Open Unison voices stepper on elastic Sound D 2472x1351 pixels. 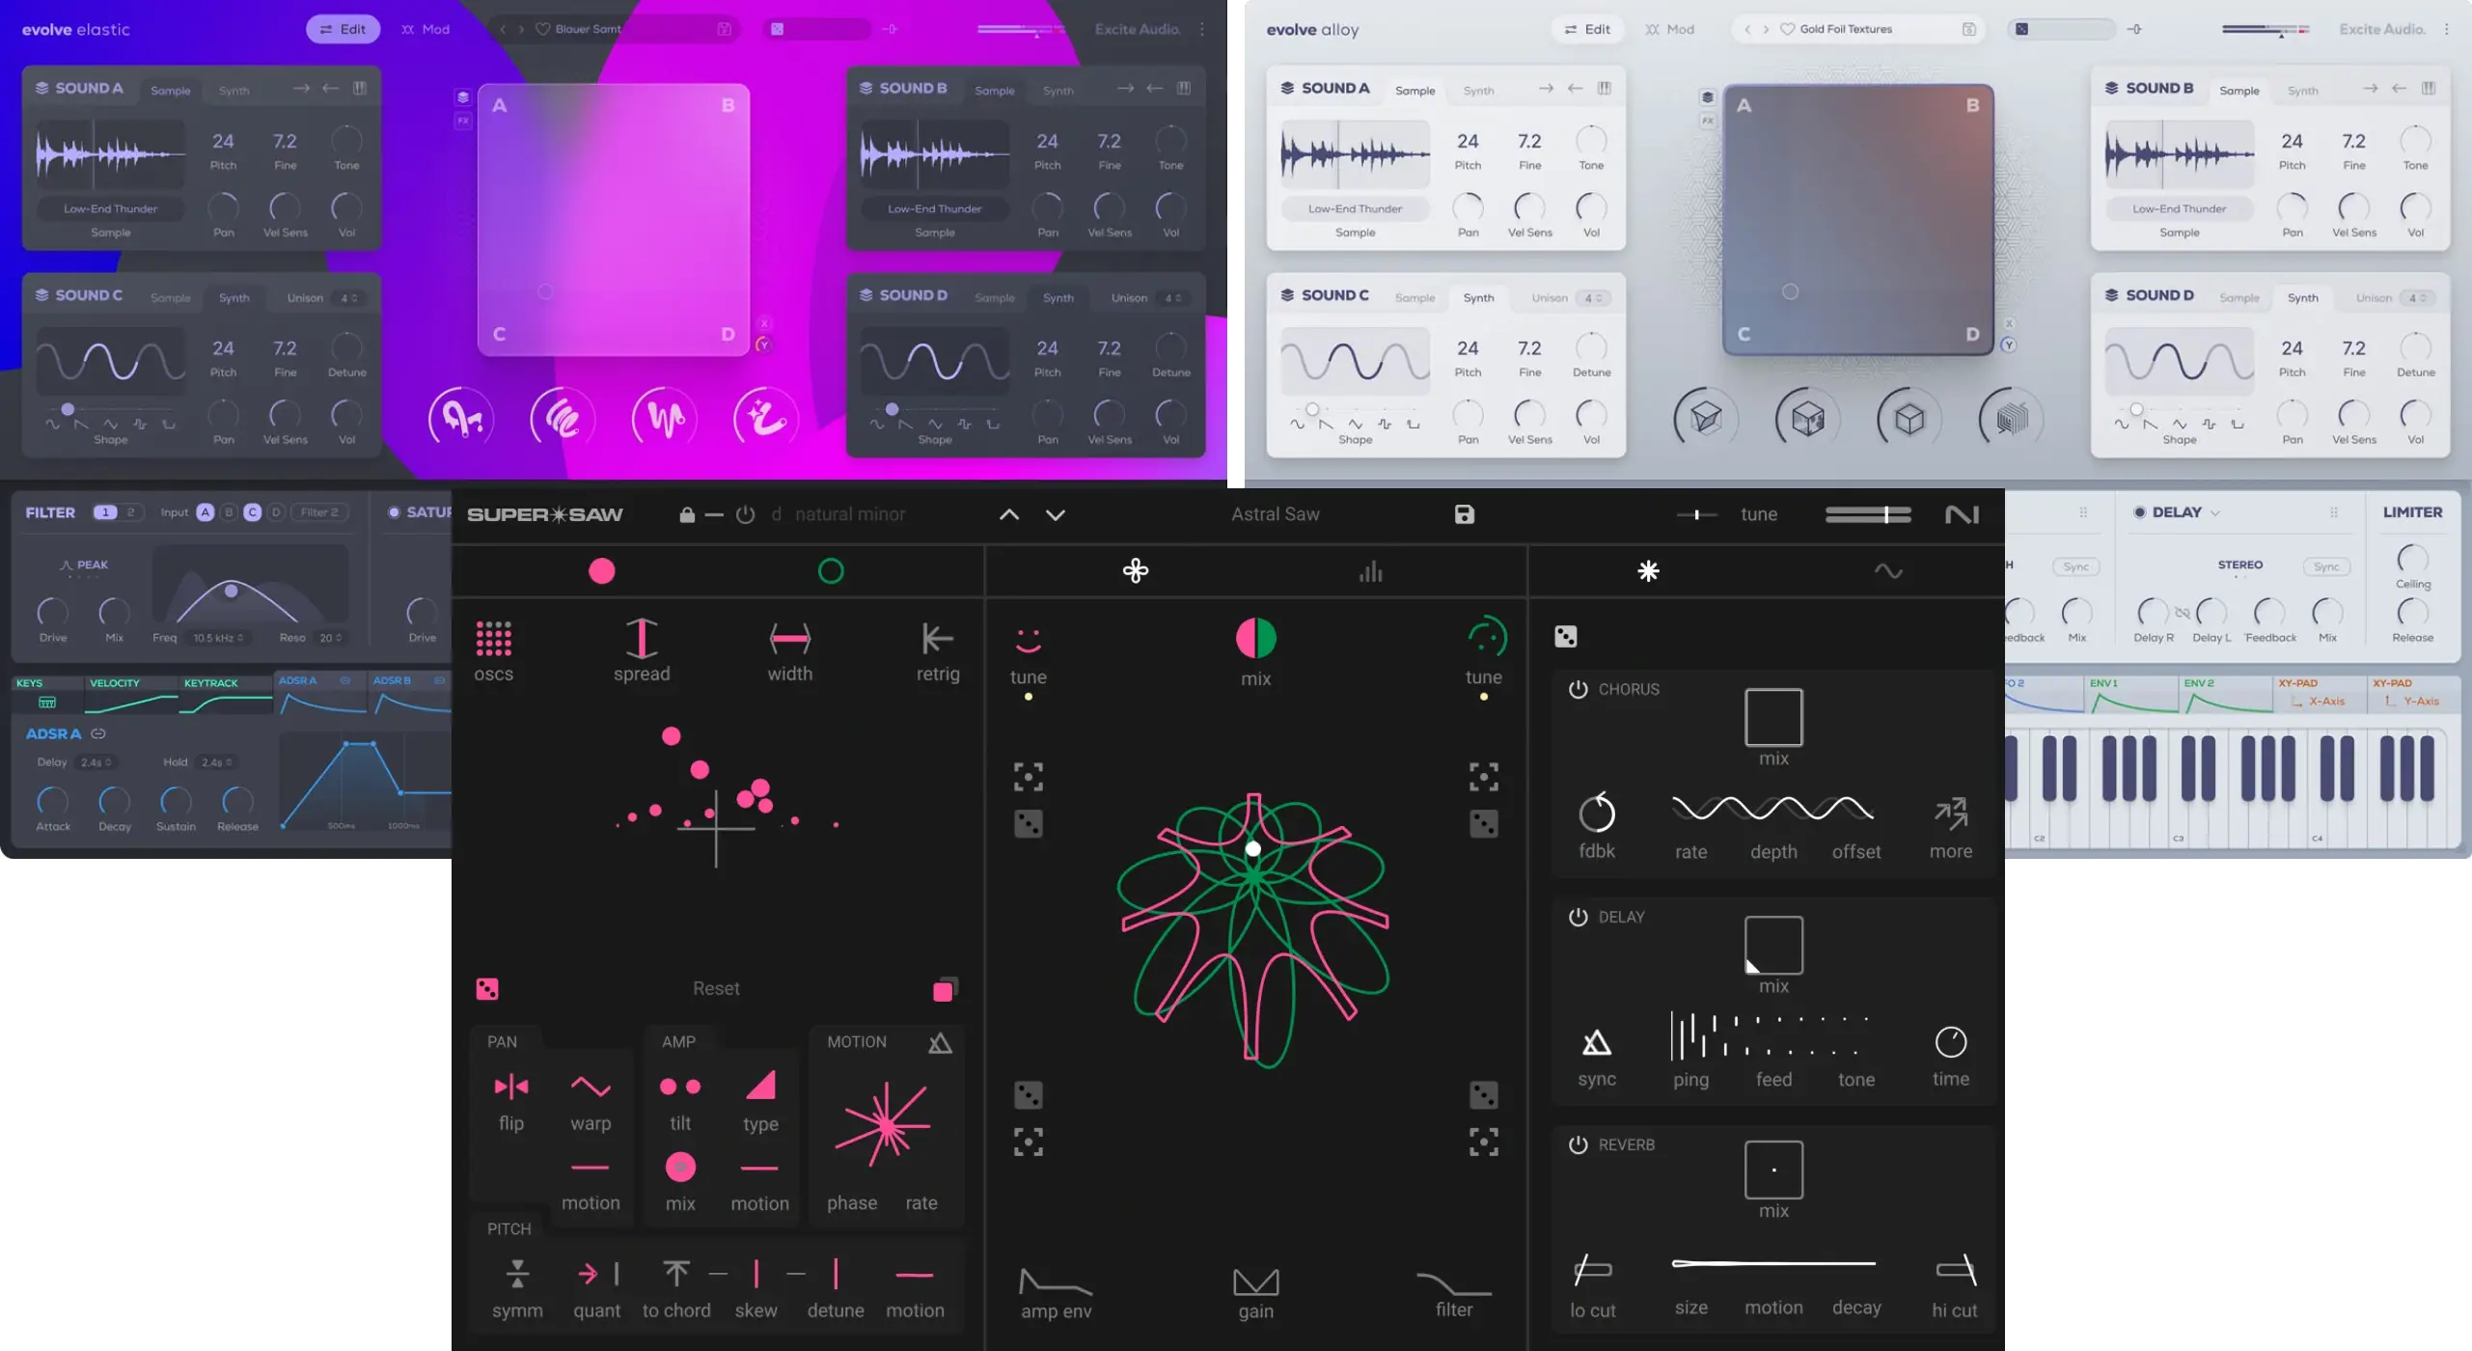pos(1172,298)
